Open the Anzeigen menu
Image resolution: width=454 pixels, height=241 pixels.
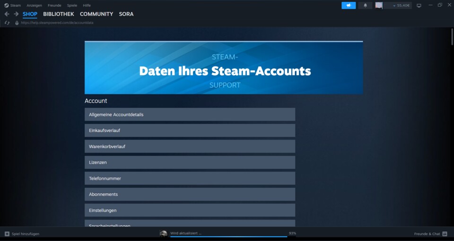point(34,5)
